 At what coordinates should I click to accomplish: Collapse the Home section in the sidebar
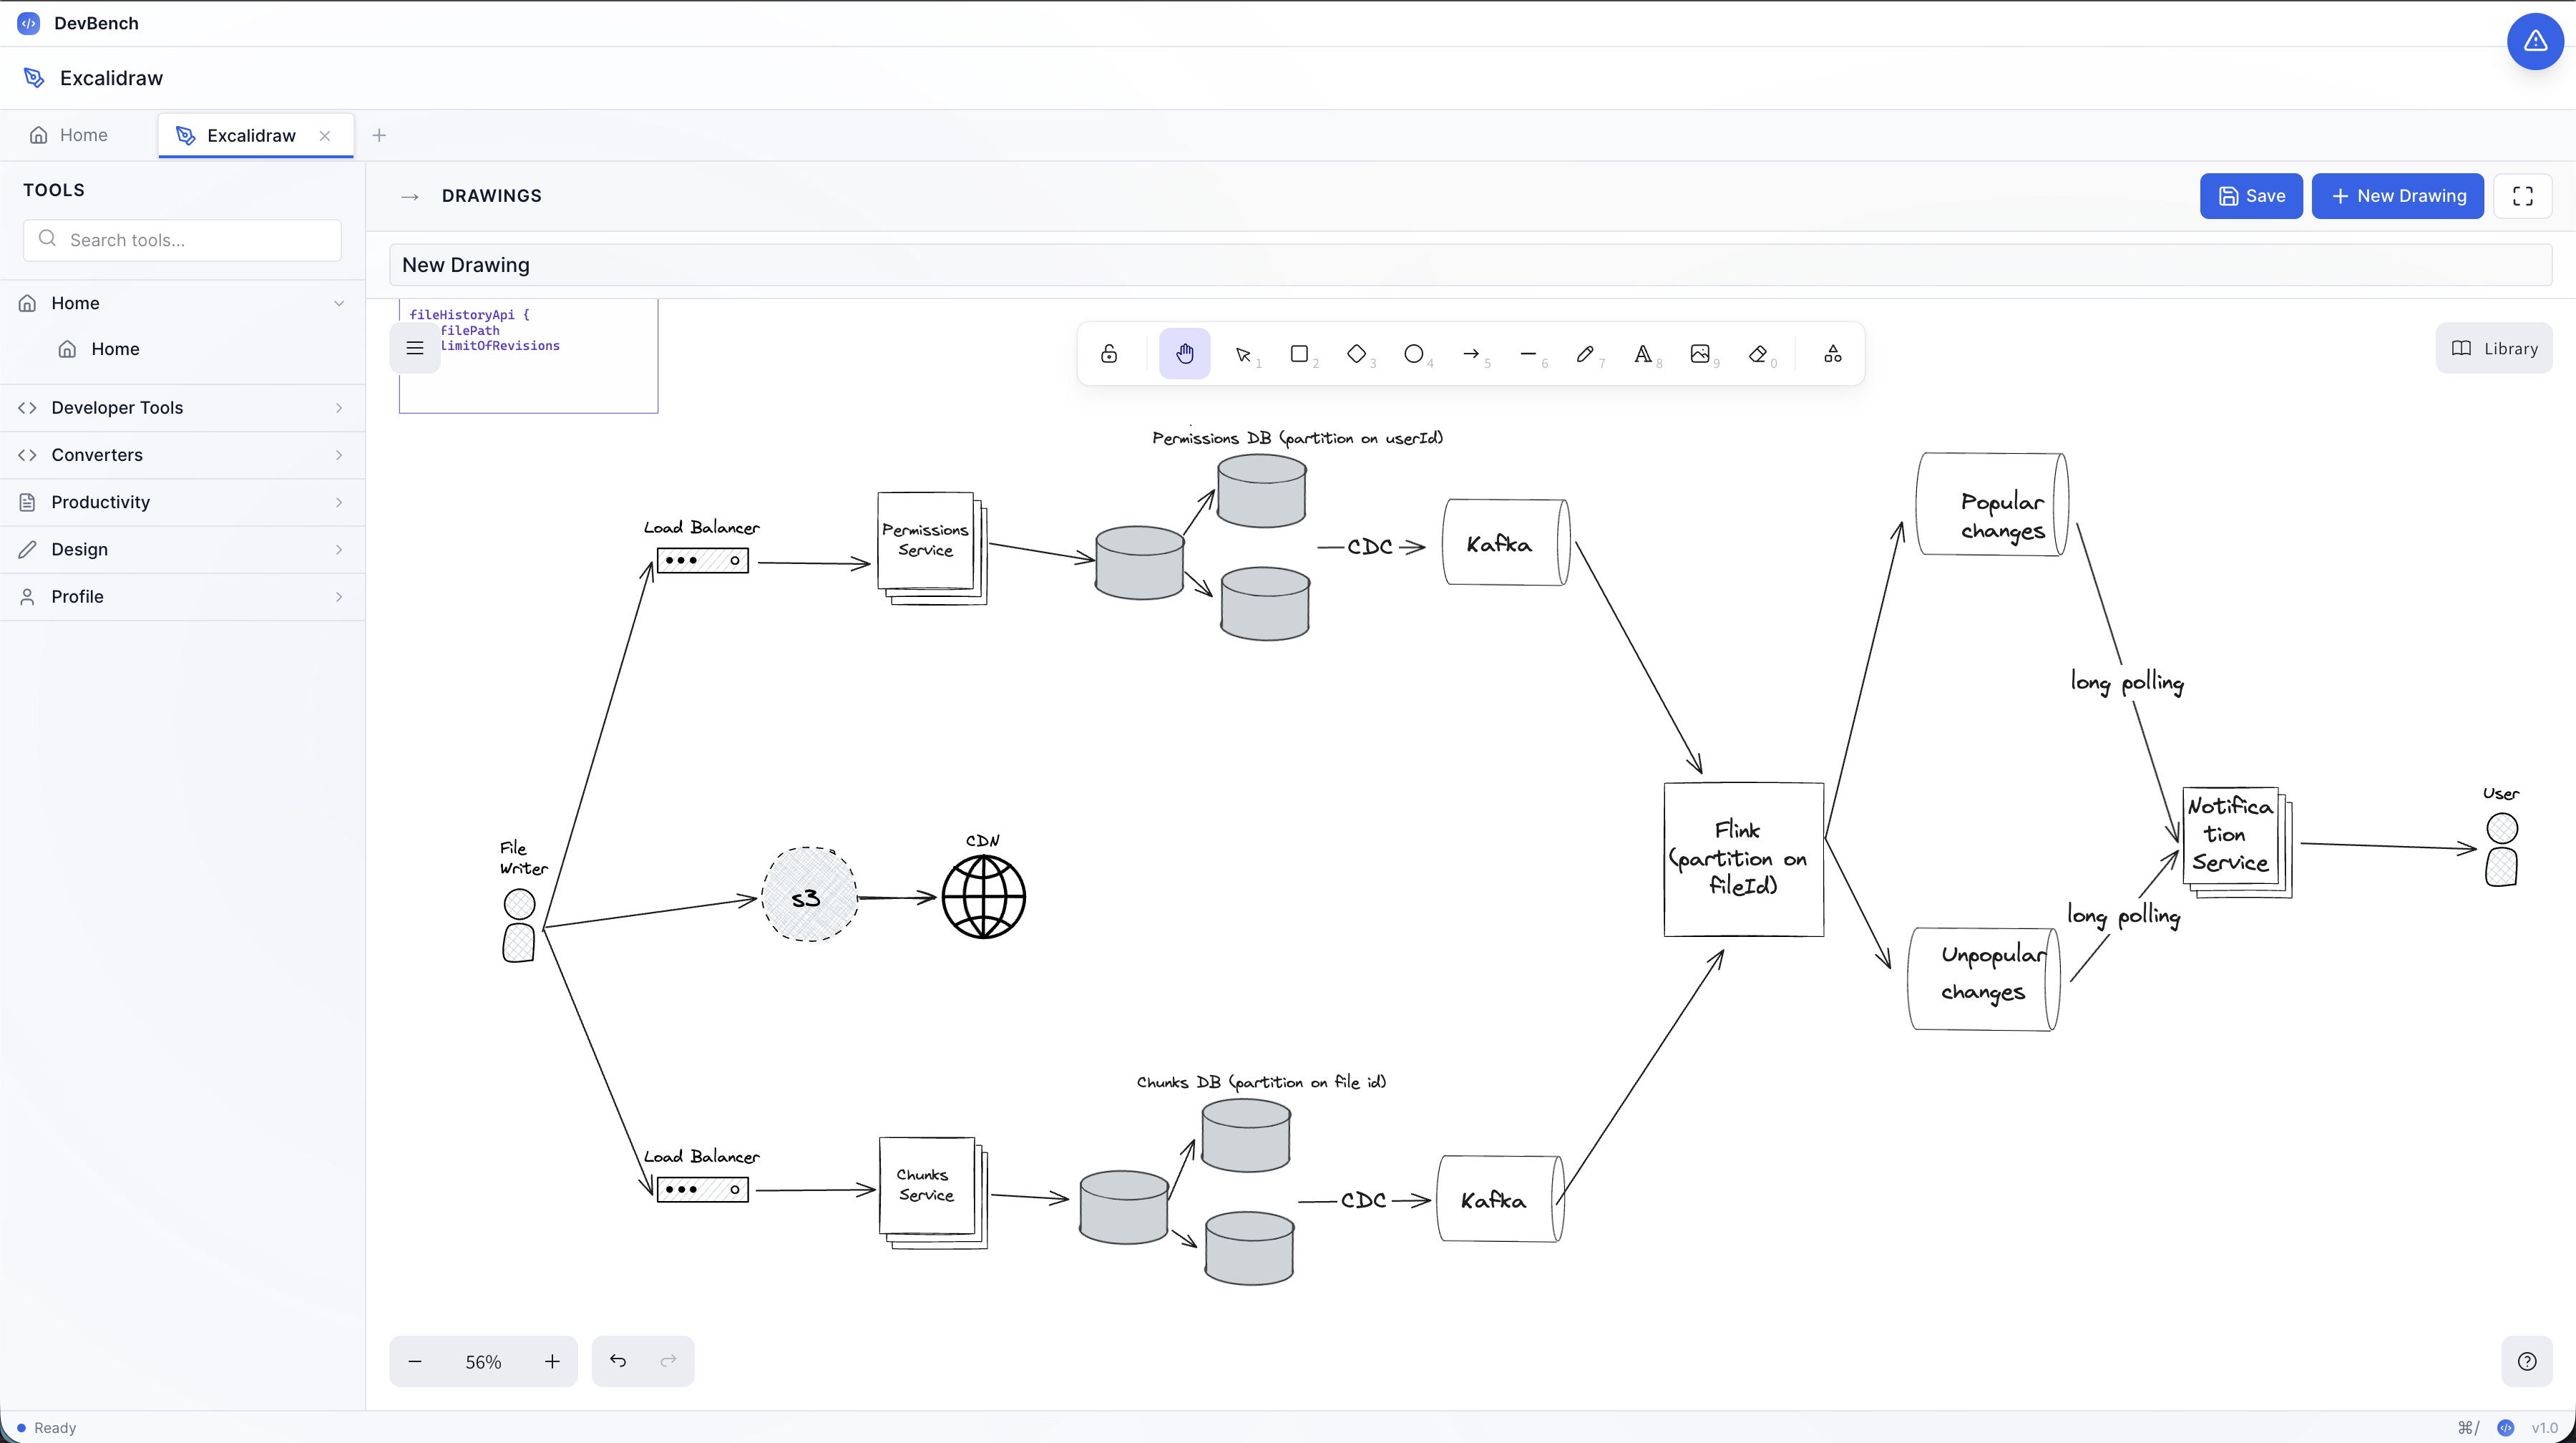[x=340, y=303]
